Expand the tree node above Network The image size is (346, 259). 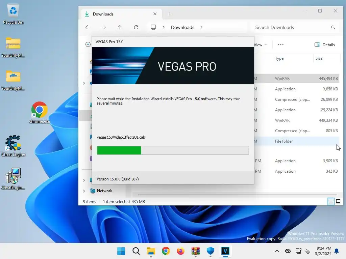pos(84,180)
